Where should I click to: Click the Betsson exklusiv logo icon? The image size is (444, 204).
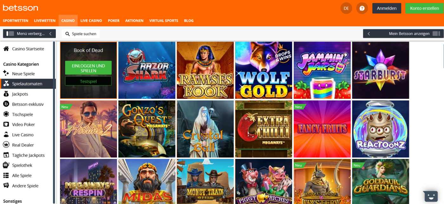[6, 104]
